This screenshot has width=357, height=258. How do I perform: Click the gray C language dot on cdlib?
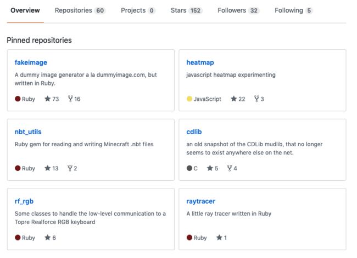tap(189, 168)
